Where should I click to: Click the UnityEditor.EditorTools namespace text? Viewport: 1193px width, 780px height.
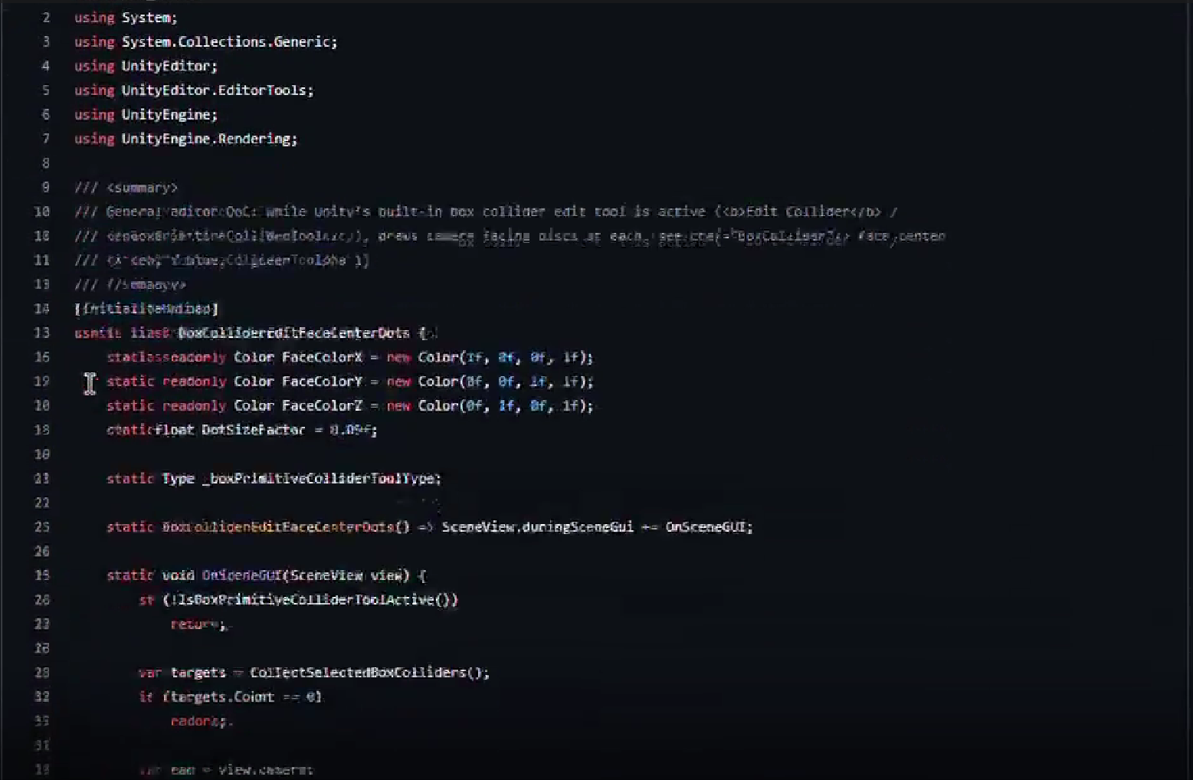(216, 90)
